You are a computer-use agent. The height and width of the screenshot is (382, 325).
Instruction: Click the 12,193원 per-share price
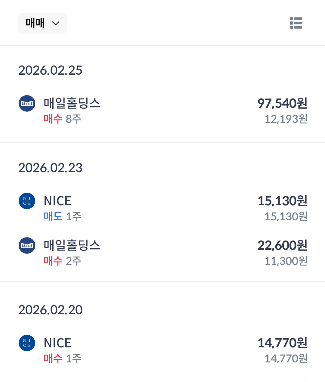pos(286,119)
